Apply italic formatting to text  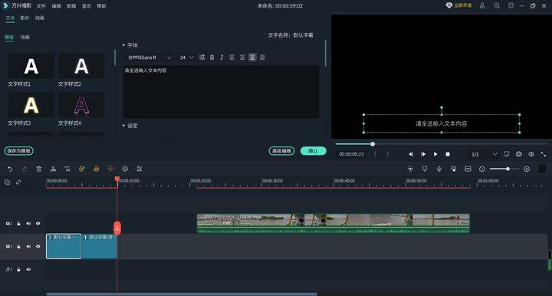[222, 58]
